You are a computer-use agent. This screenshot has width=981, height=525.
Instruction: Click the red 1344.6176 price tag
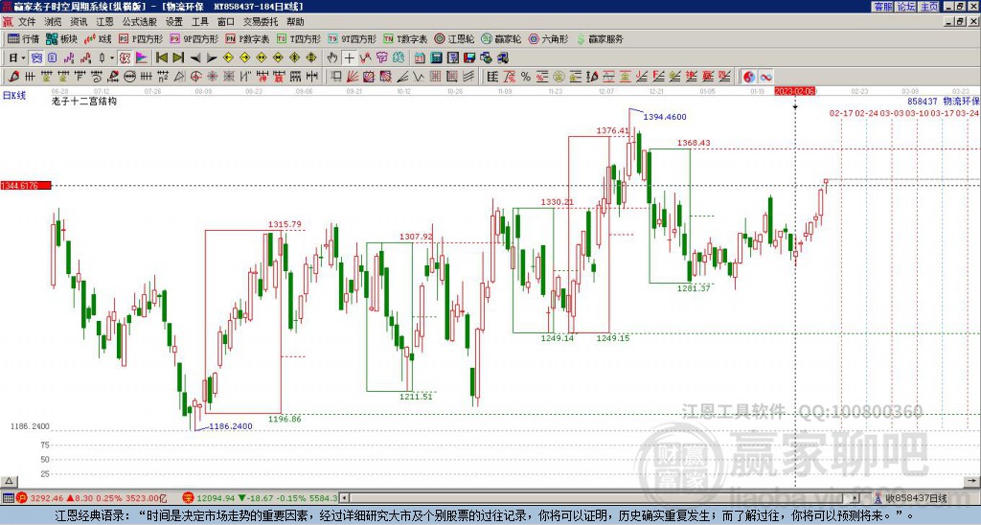pyautogui.click(x=26, y=186)
